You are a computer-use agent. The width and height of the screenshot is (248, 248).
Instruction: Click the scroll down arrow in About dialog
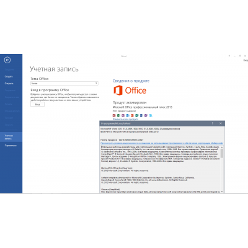point(222,192)
